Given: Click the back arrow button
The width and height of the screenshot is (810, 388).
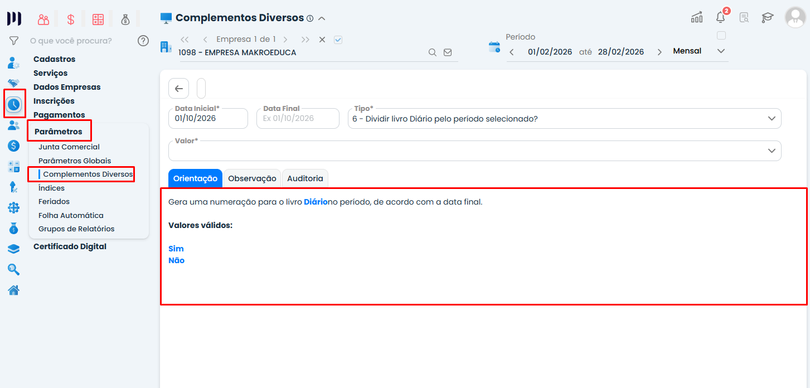Looking at the screenshot, I should coord(179,88).
